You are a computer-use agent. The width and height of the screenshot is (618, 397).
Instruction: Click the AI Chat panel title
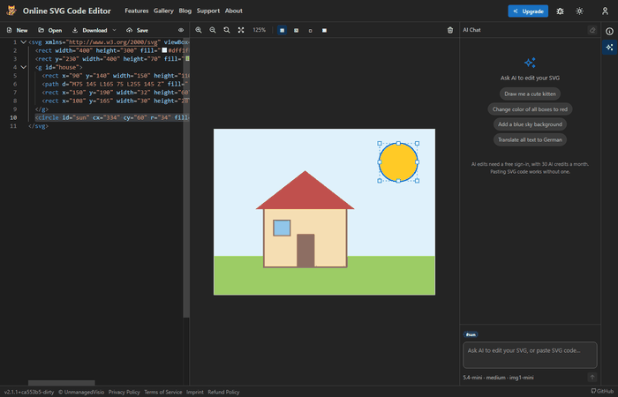[471, 30]
